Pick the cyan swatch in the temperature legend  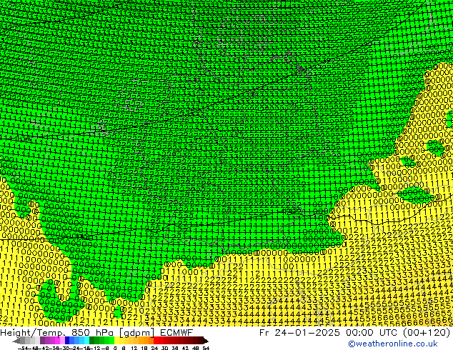click(x=86, y=341)
